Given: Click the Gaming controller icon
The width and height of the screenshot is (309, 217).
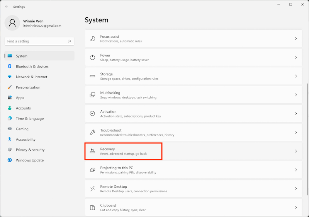Looking at the screenshot, I should click(10, 129).
